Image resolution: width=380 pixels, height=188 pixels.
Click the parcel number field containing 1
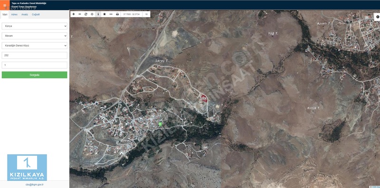(x=34, y=65)
